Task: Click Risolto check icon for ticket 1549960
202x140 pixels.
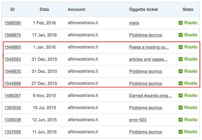Action: click(x=180, y=47)
